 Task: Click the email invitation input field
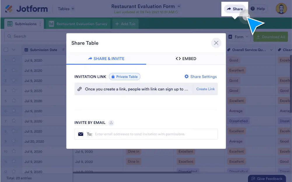(x=146, y=134)
